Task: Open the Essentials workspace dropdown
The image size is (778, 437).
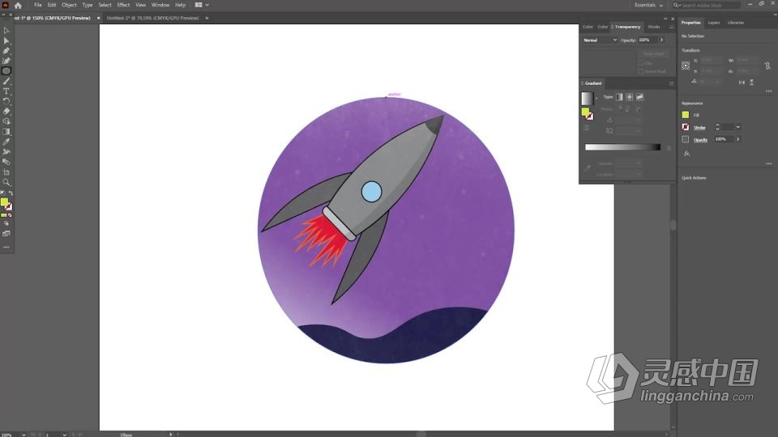Action: (648, 5)
